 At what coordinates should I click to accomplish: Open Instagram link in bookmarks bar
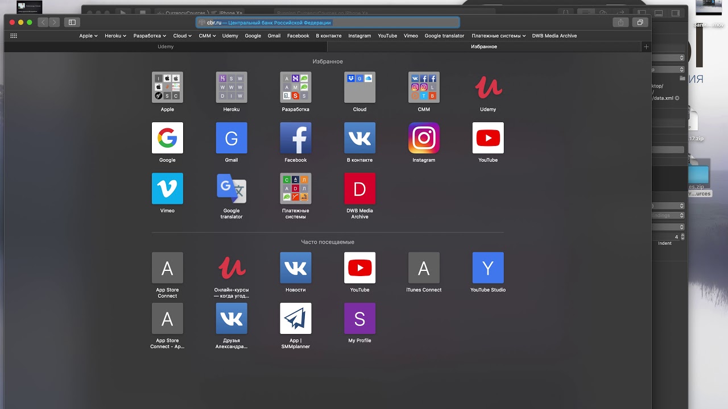(x=359, y=36)
